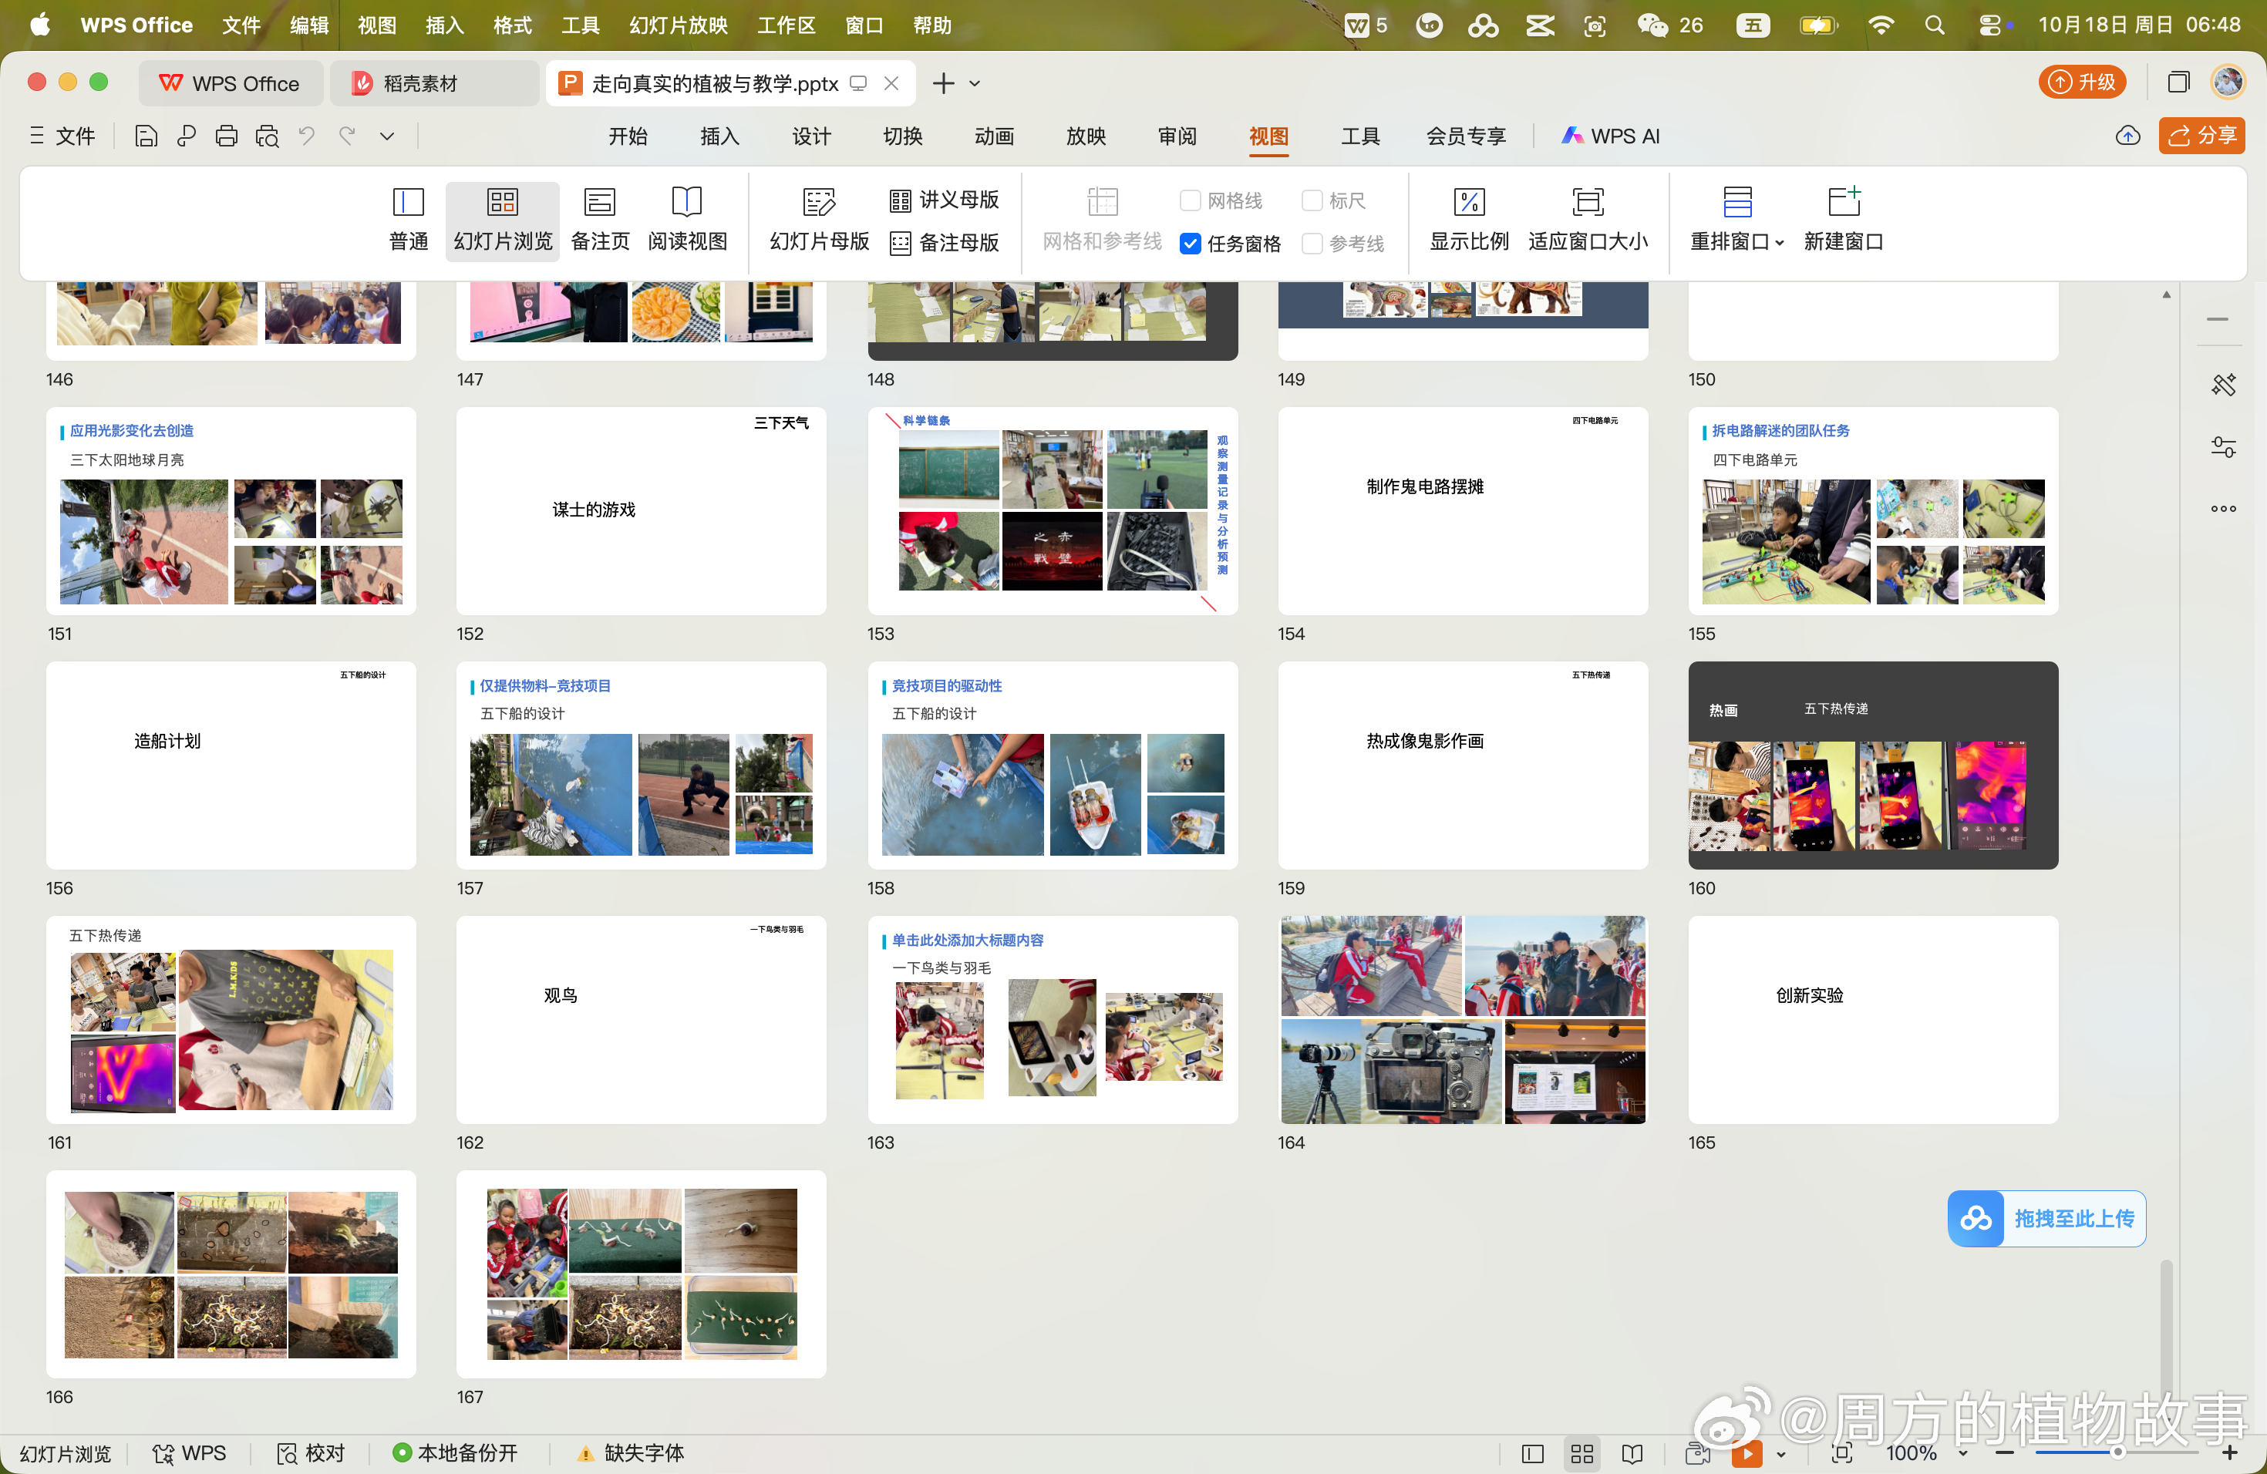
Task: Click the zoom-in plus button
Action: tap(2229, 1452)
